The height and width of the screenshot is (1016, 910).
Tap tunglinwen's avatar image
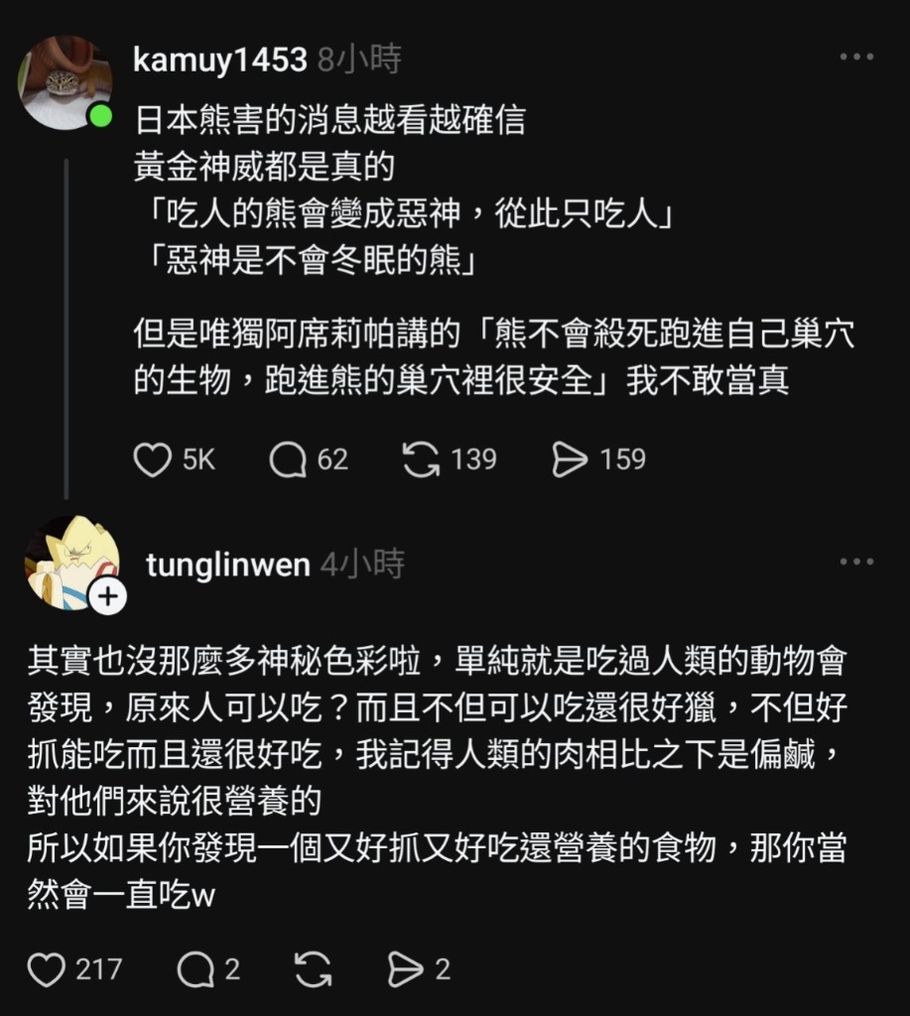(69, 562)
